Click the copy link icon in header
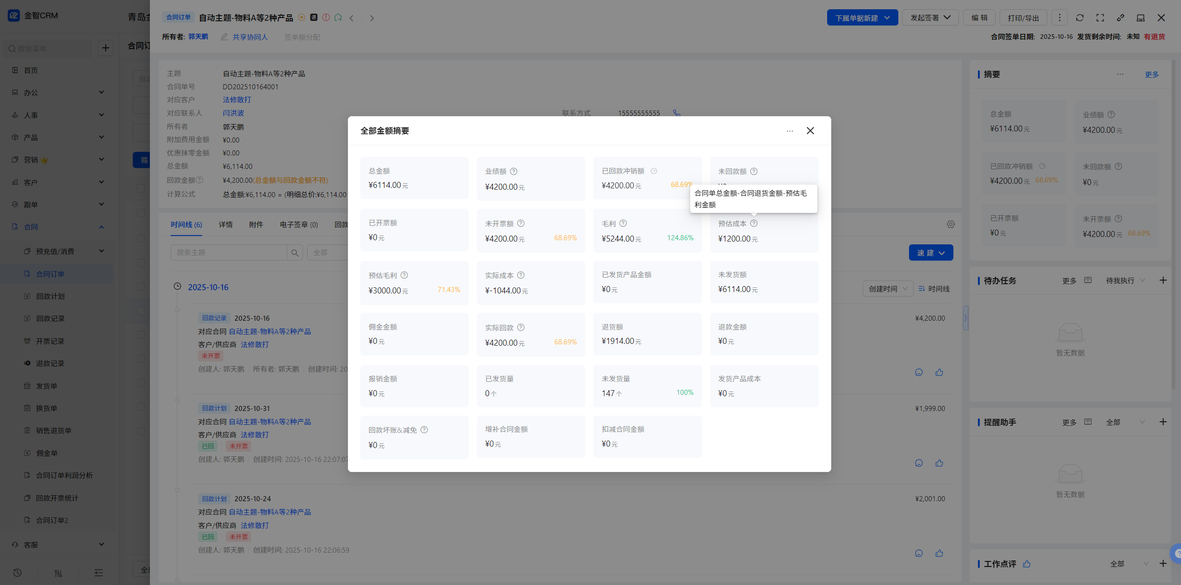This screenshot has height=585, width=1181. pyautogui.click(x=1120, y=18)
